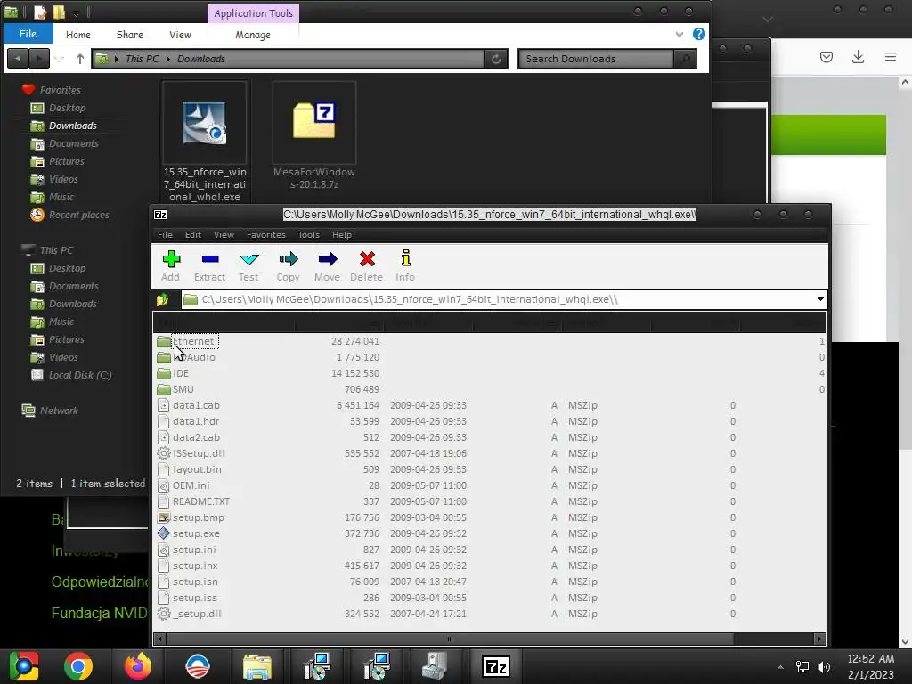
Task: Open Desktop under Favorites in sidebar
Action: 67,108
